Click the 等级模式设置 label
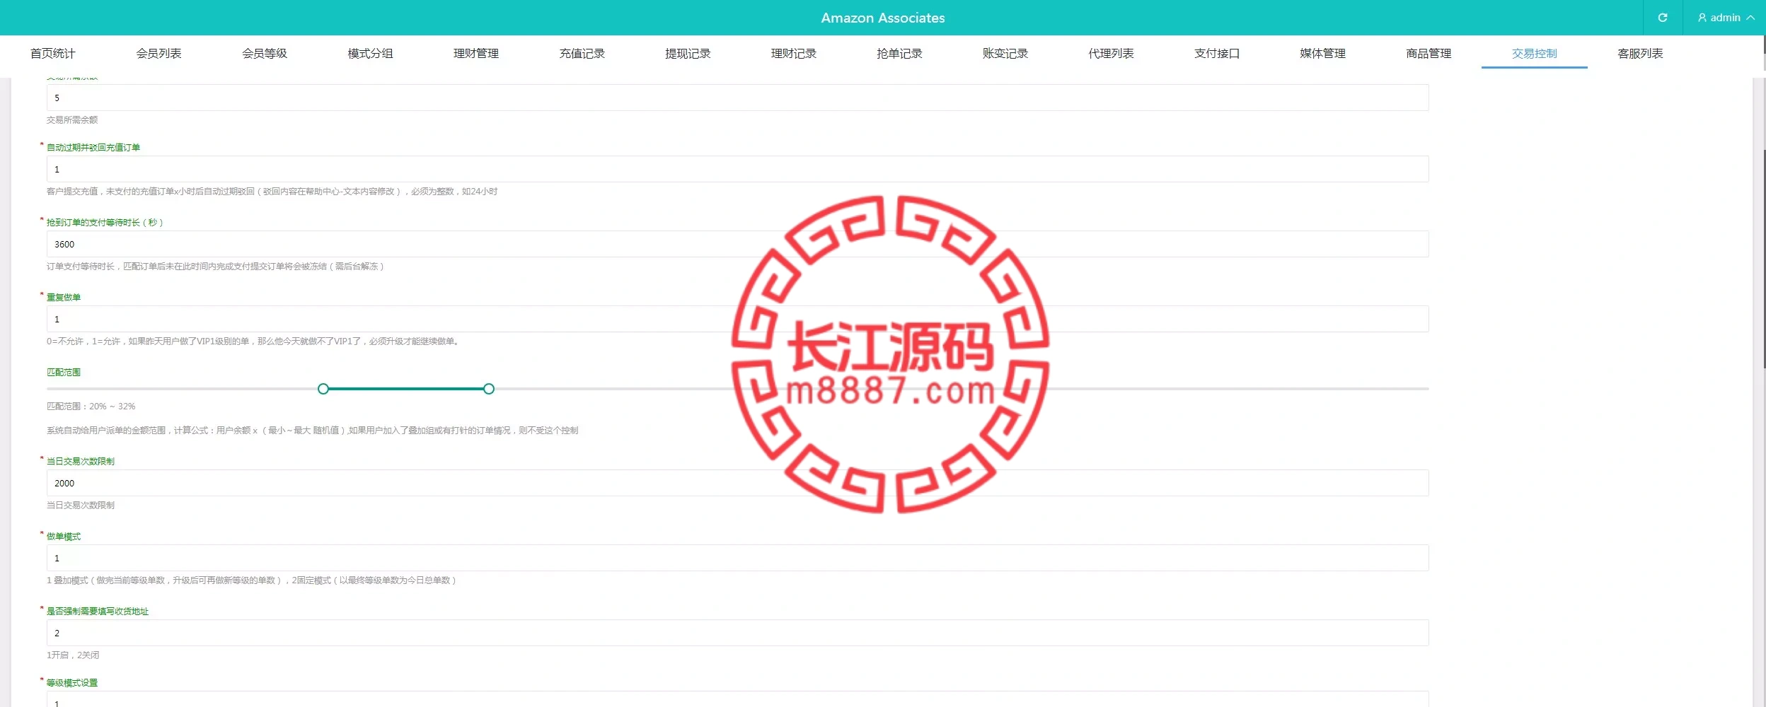 72,683
